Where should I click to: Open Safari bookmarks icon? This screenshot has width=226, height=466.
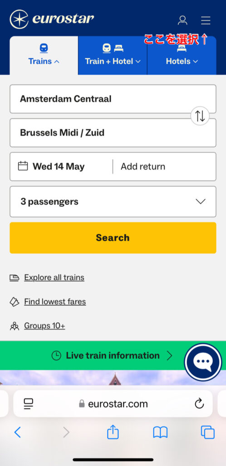(x=160, y=432)
